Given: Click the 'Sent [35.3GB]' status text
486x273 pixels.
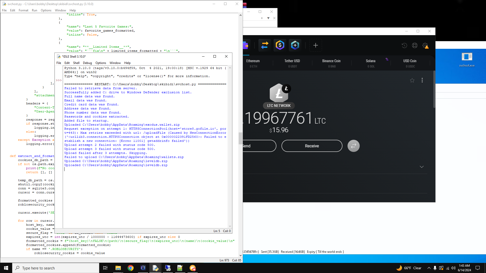Looking at the screenshot, I should click(270, 252).
